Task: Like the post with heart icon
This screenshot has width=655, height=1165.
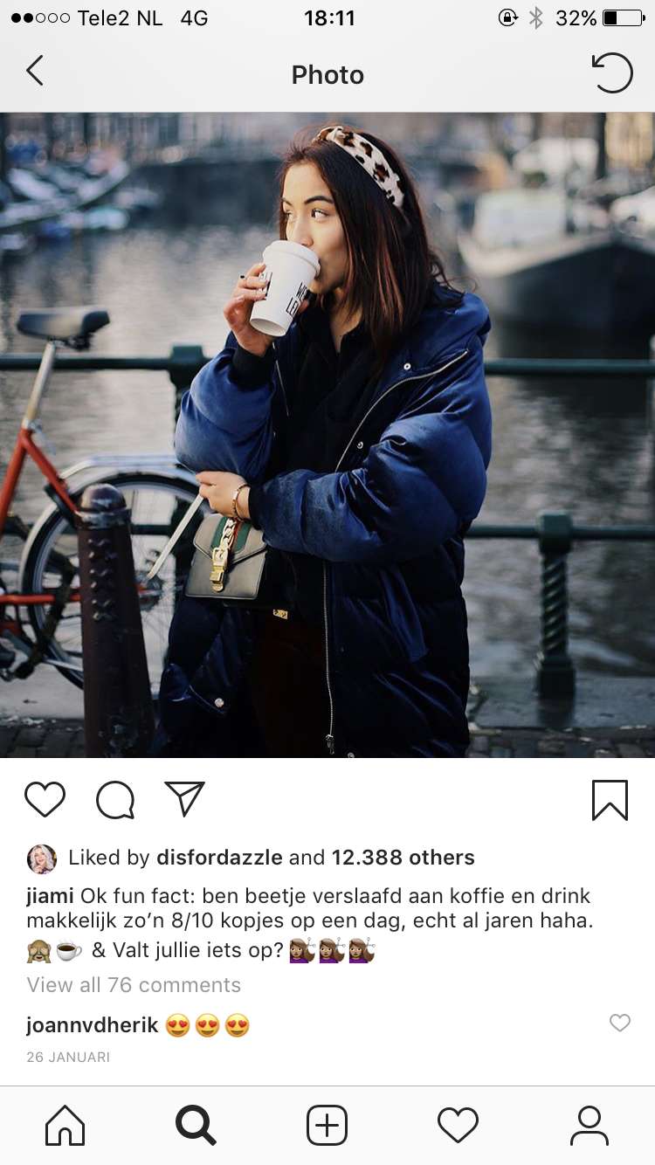Action: point(45,799)
